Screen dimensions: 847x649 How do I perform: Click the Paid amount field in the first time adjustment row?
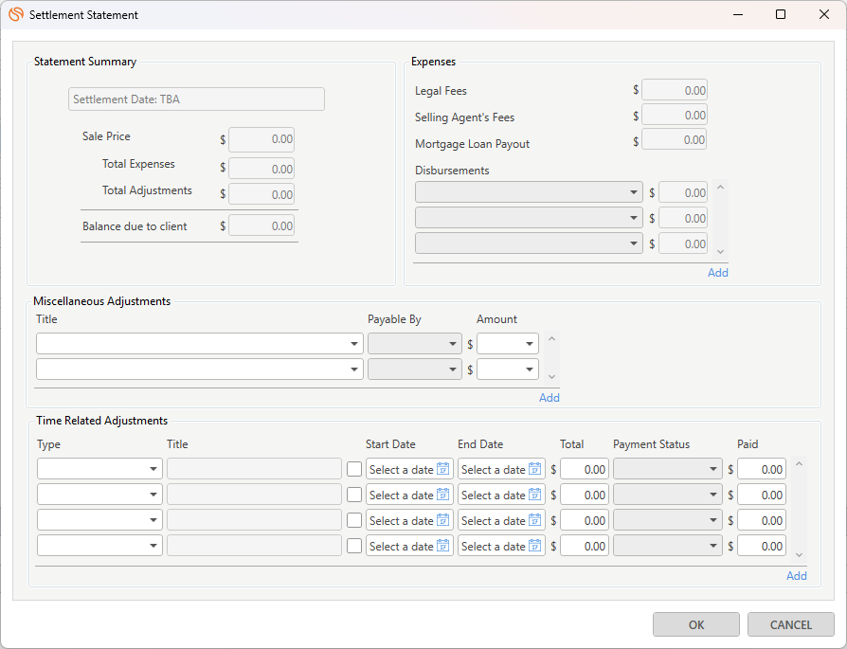[x=762, y=469]
